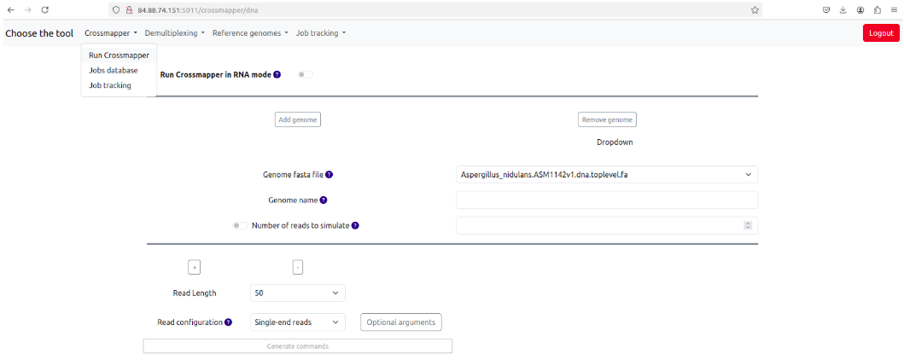Open the browser application menu icon
The height and width of the screenshot is (360, 904).
[893, 9]
